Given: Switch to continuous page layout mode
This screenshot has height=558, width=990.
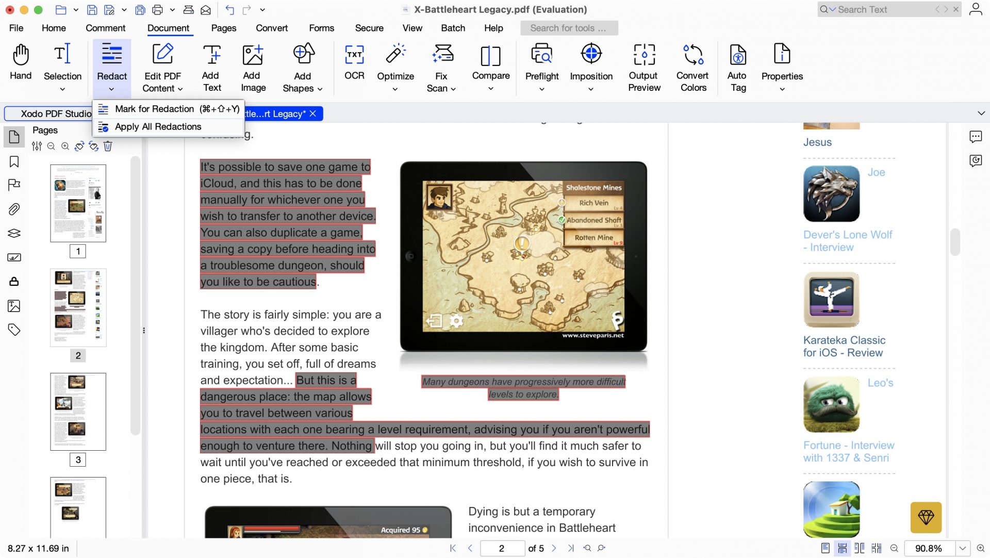Looking at the screenshot, I should 843,548.
